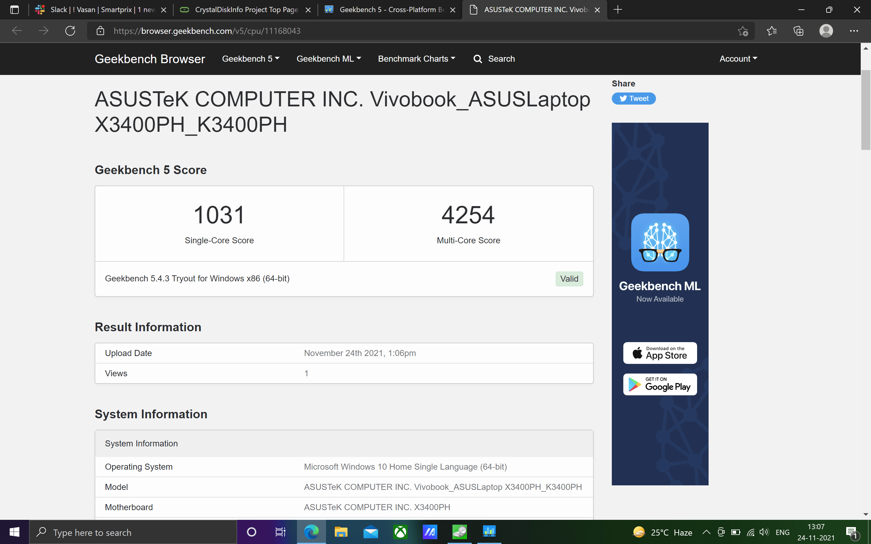Screen dimensions: 871x544
Task: View site information lock icon
Action: coord(100,31)
